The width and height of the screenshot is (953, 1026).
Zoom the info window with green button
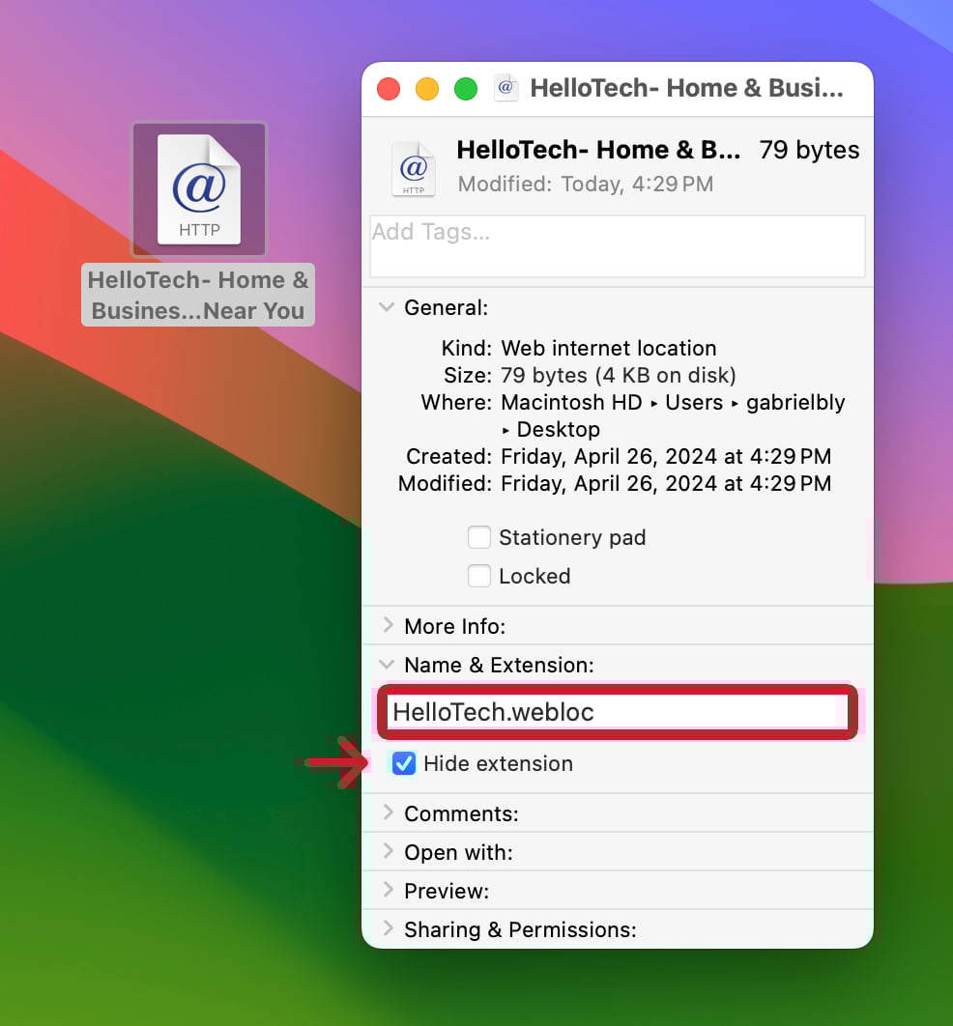coord(466,89)
